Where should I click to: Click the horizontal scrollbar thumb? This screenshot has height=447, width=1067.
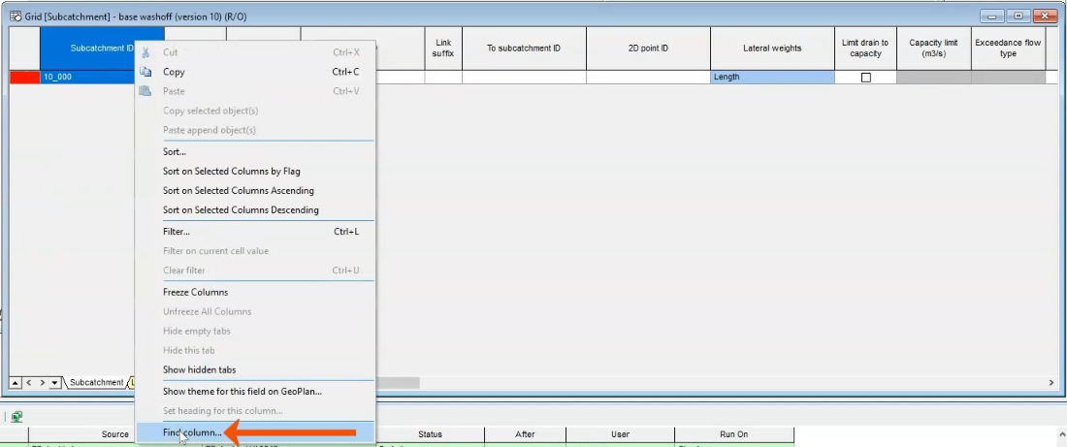397,383
